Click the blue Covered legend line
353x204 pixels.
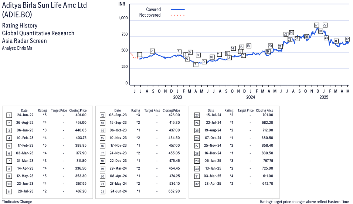coord(178,10)
